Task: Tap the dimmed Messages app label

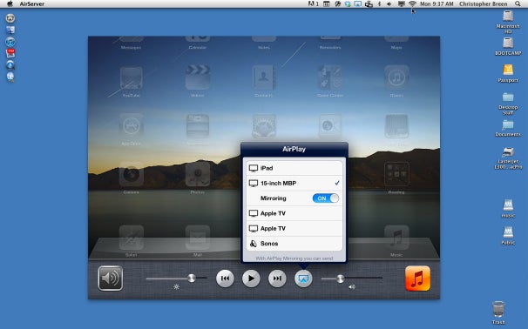Action: click(131, 48)
